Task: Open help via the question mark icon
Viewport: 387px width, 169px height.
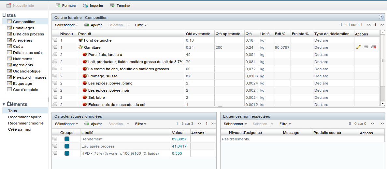Action: click(381, 17)
